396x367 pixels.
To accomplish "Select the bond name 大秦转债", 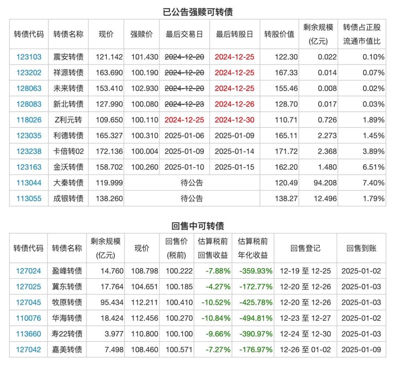I will click(68, 183).
